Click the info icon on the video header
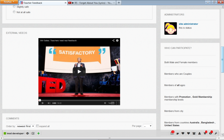This screenshot has height=140, width=224. point(117,40)
